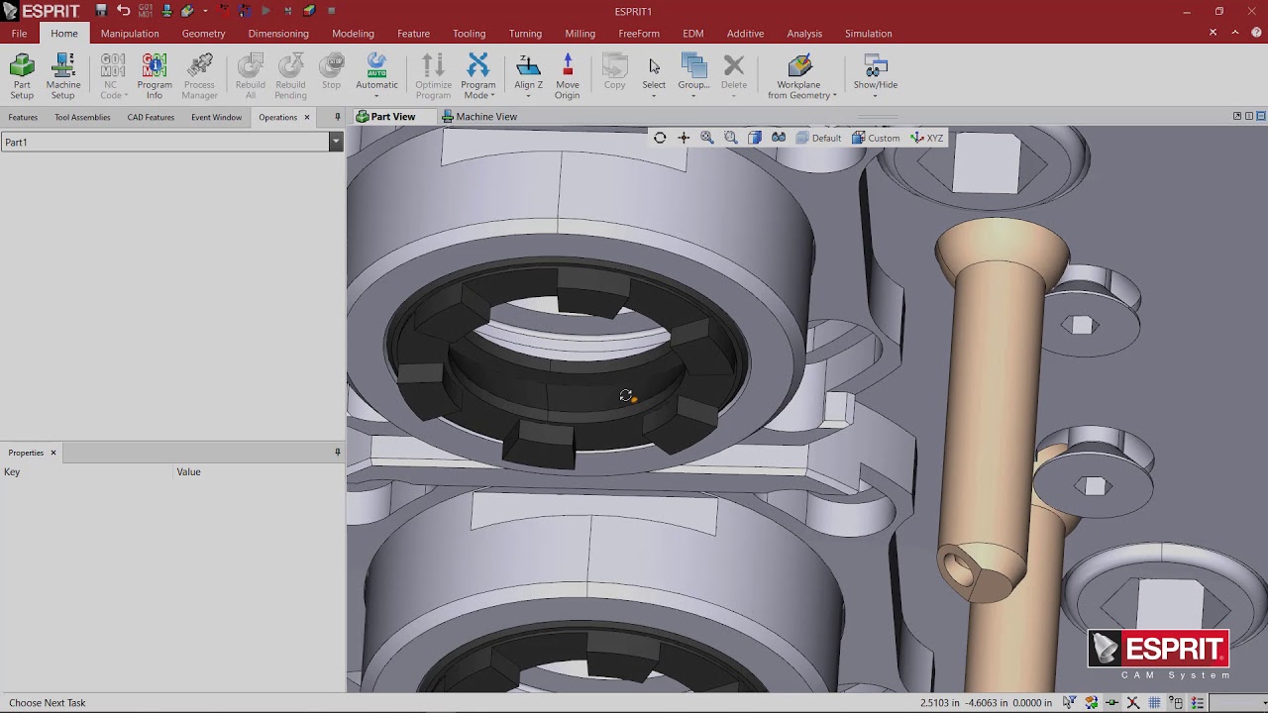The image size is (1268, 713).
Task: Click zoom magnifier in view toolbar
Action: tap(707, 138)
